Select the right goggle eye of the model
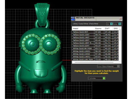 point(50,44)
